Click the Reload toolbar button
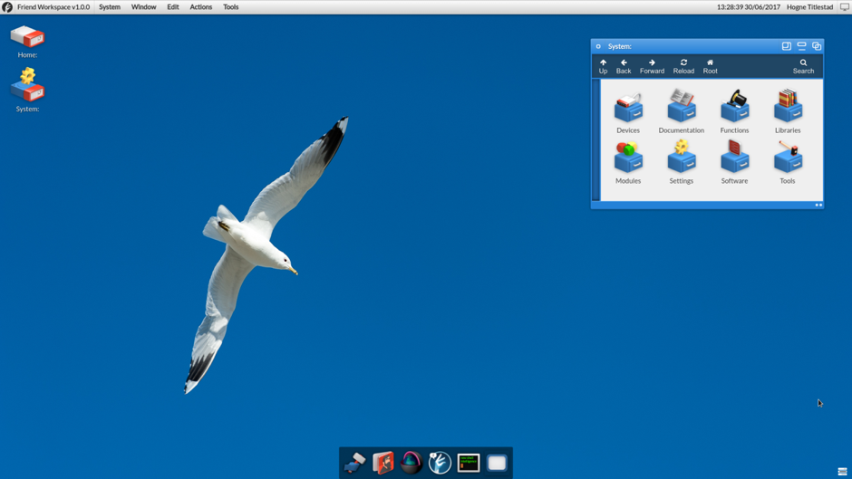The width and height of the screenshot is (852, 479). click(683, 66)
